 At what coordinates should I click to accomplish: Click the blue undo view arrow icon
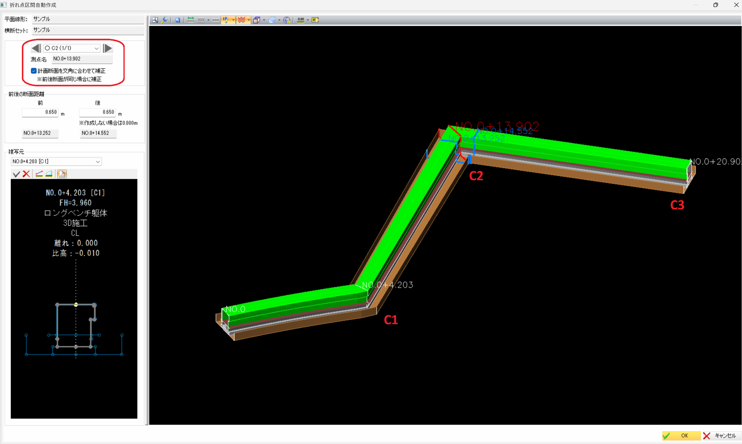[177, 20]
